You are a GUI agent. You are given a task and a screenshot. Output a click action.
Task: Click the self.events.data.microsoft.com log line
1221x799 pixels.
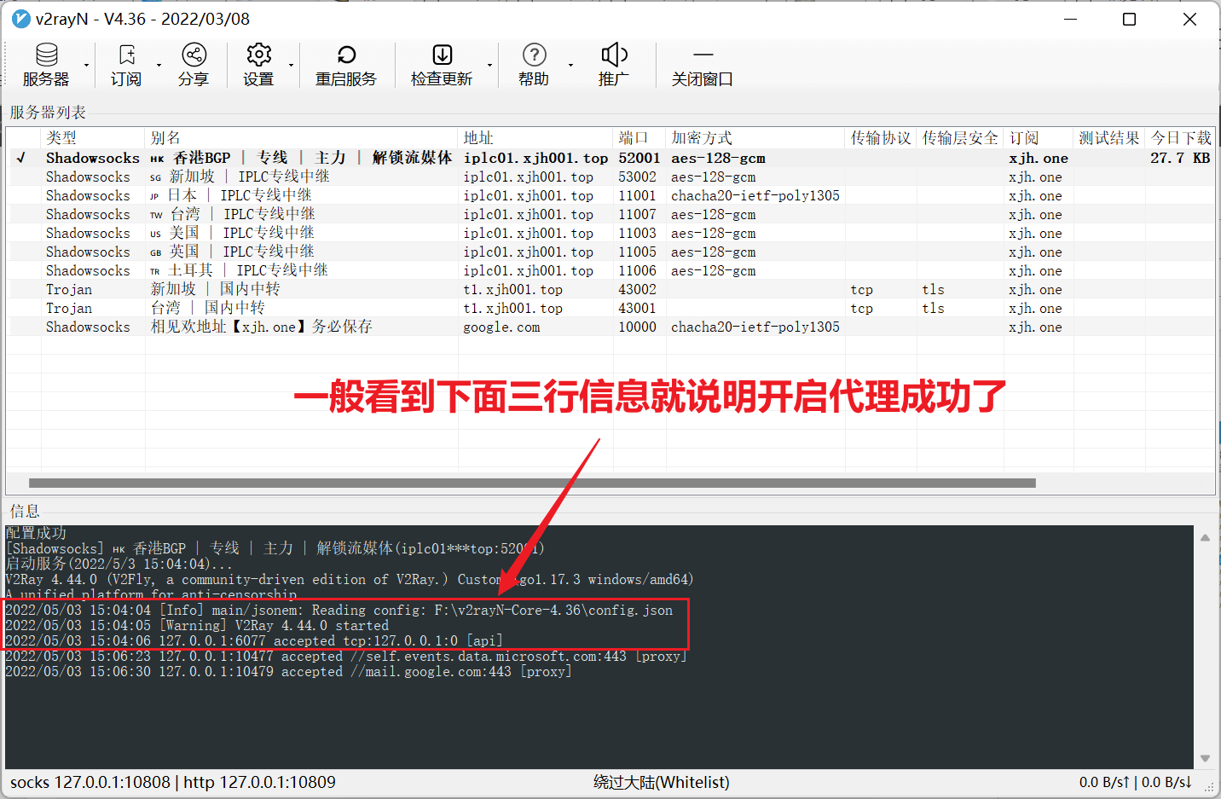[x=345, y=656]
